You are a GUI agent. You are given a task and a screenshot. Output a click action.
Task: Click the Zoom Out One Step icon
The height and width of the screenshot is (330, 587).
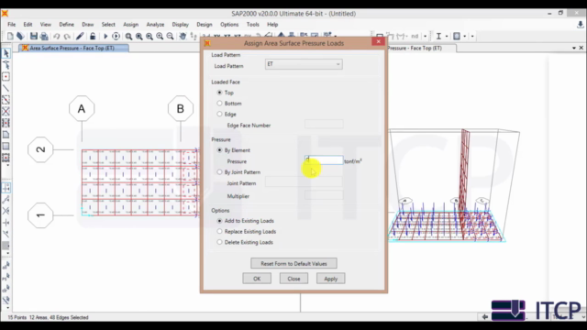(170, 37)
